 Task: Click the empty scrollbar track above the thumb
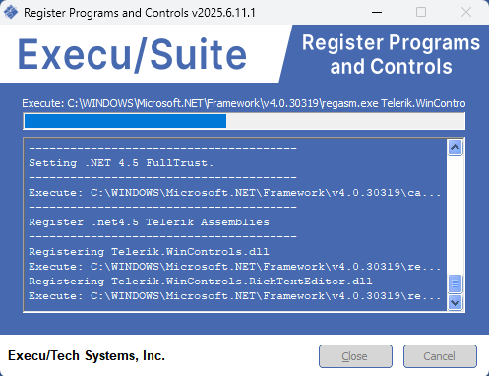point(455,215)
